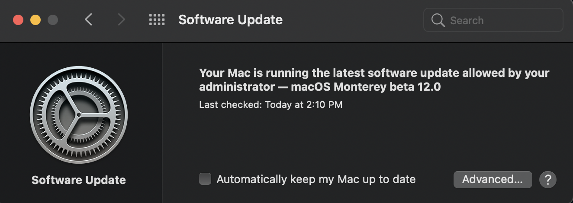The width and height of the screenshot is (573, 203).
Task: Open the Advanced… options
Action: coord(493,179)
